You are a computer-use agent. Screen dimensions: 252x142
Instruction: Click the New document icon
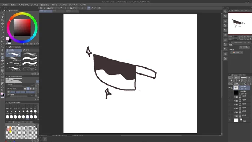point(45,8)
